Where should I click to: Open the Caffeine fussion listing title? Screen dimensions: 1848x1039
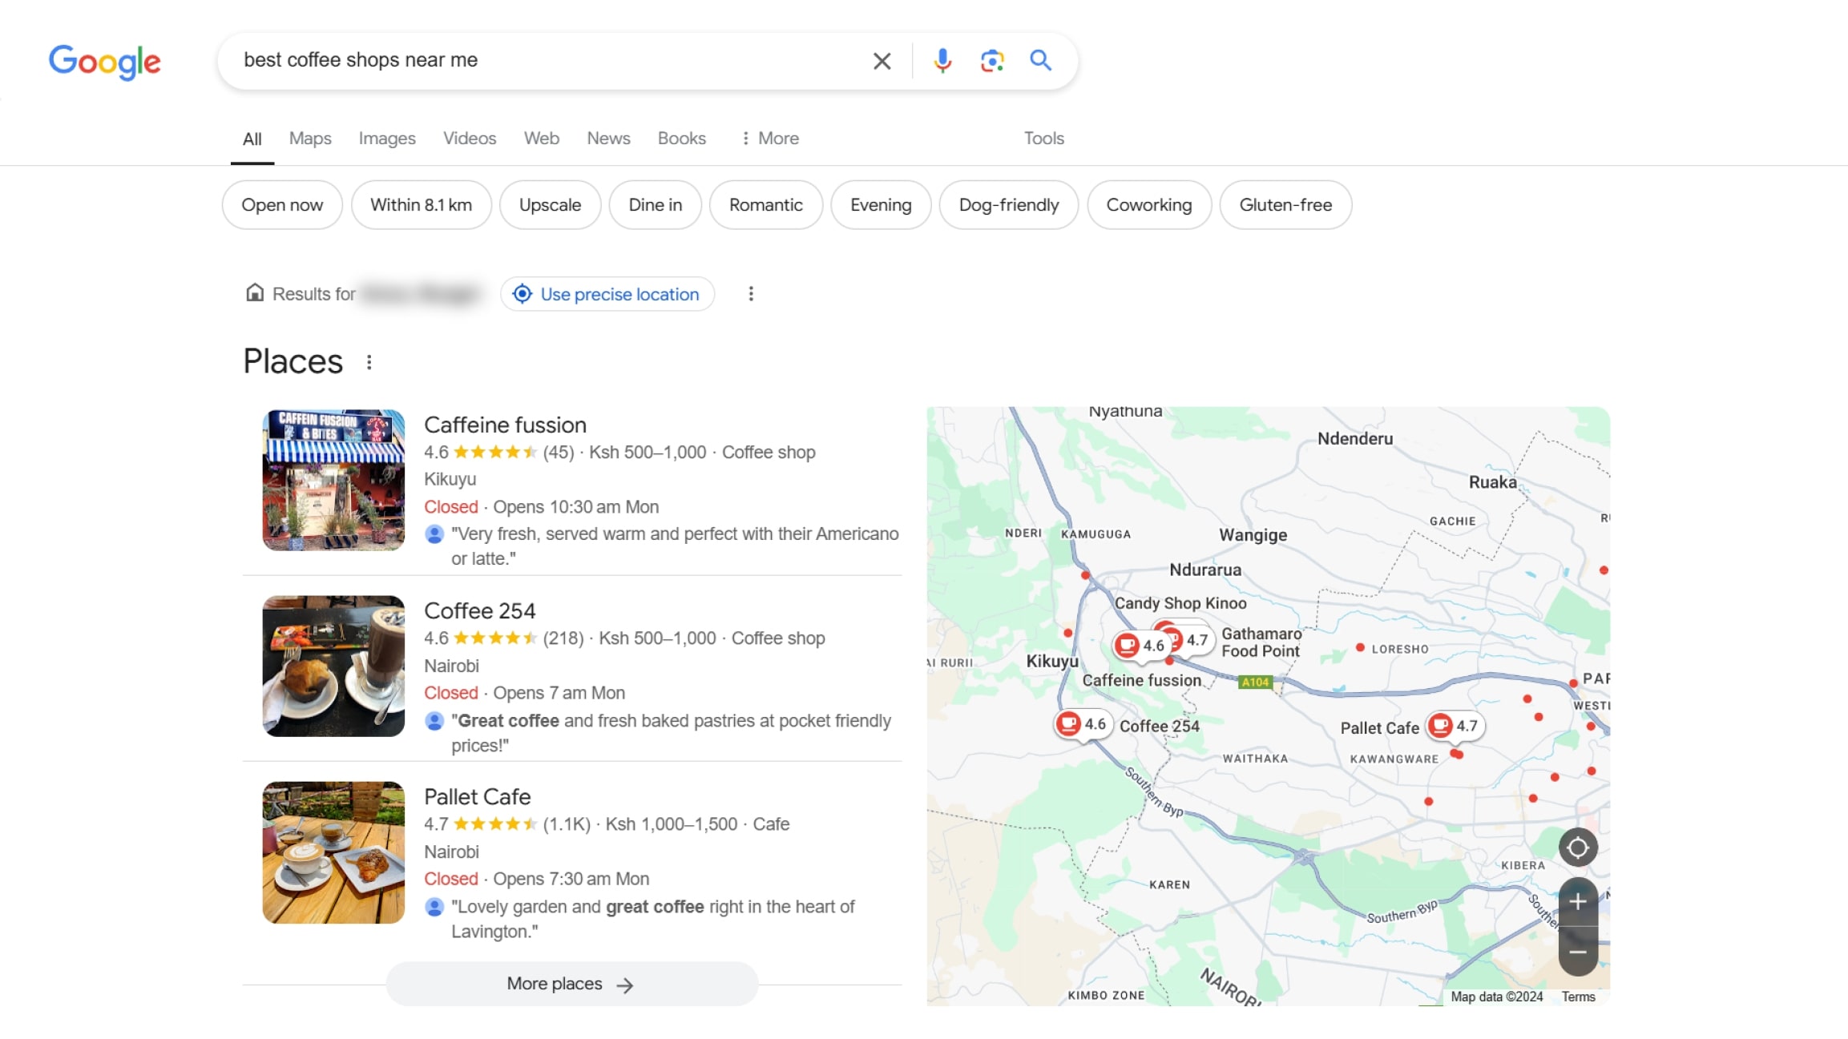click(x=505, y=425)
